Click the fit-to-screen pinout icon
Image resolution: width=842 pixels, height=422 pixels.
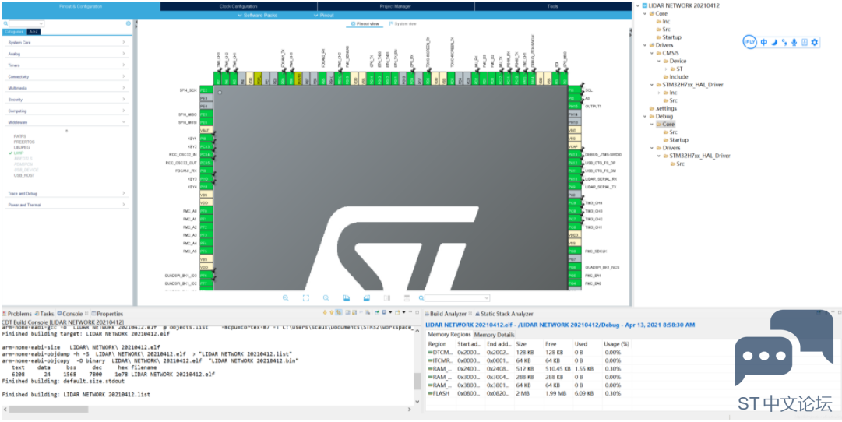[305, 298]
